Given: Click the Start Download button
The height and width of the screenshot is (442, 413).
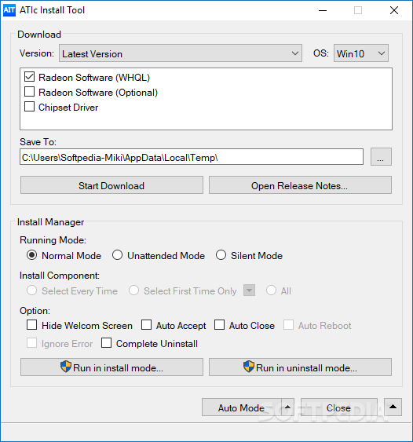Looking at the screenshot, I should click(111, 185).
